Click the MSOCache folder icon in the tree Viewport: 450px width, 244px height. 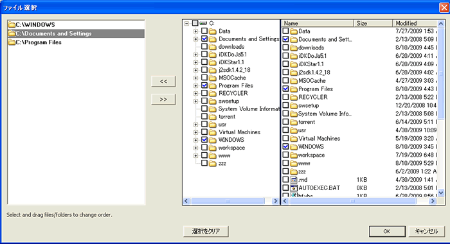pyautogui.click(x=213, y=78)
